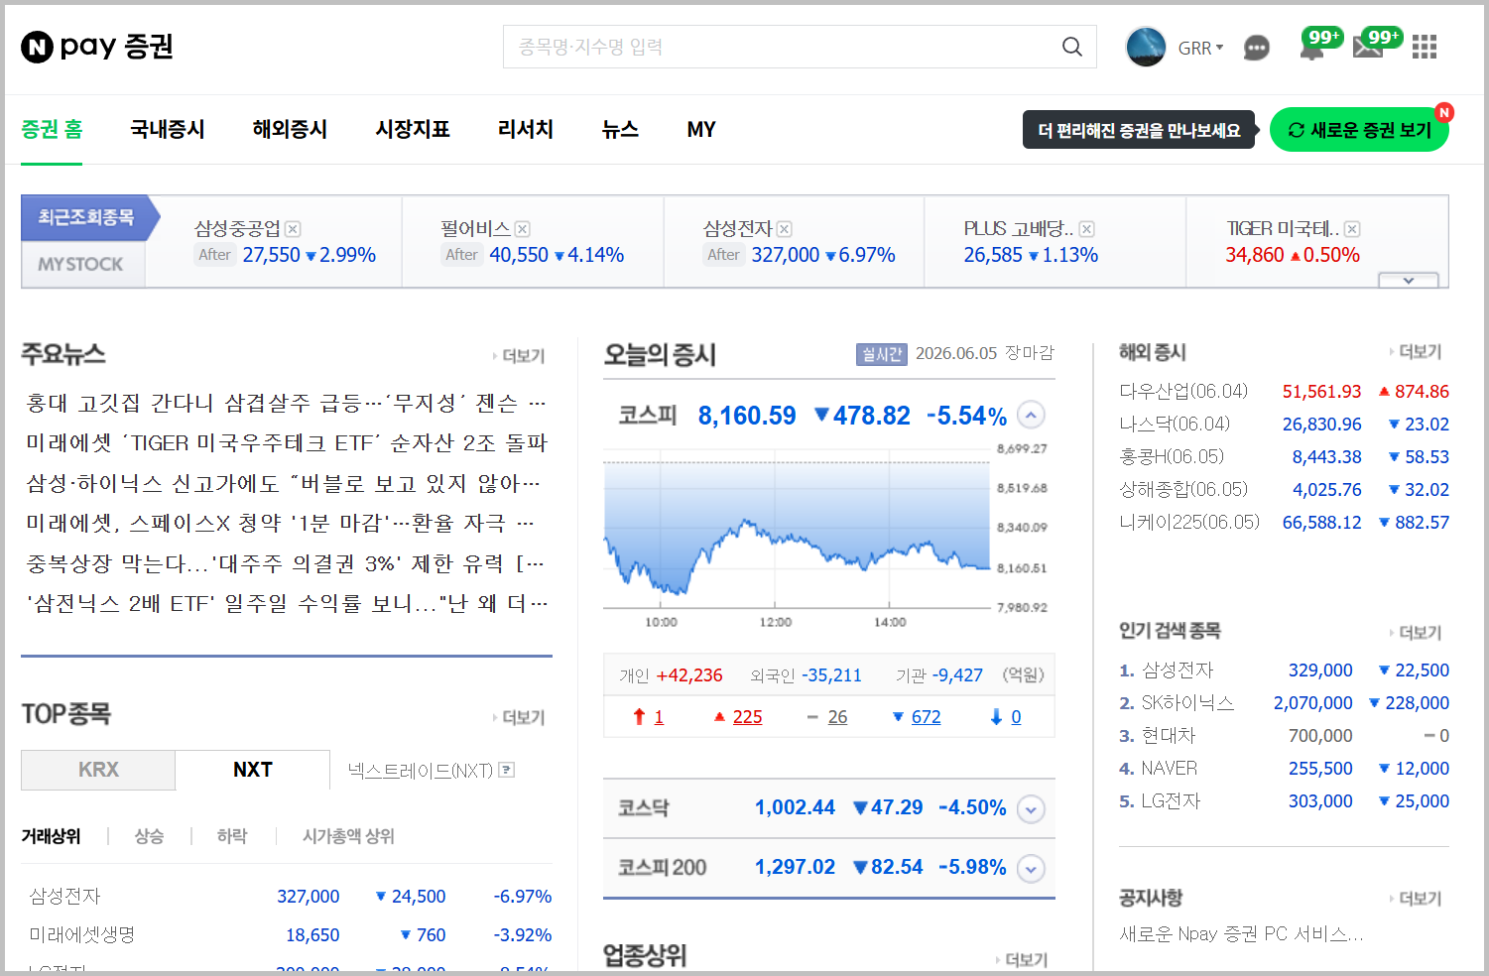Open the 미래에셋 TIGER 미국우주테크 ETF headline

point(287,442)
